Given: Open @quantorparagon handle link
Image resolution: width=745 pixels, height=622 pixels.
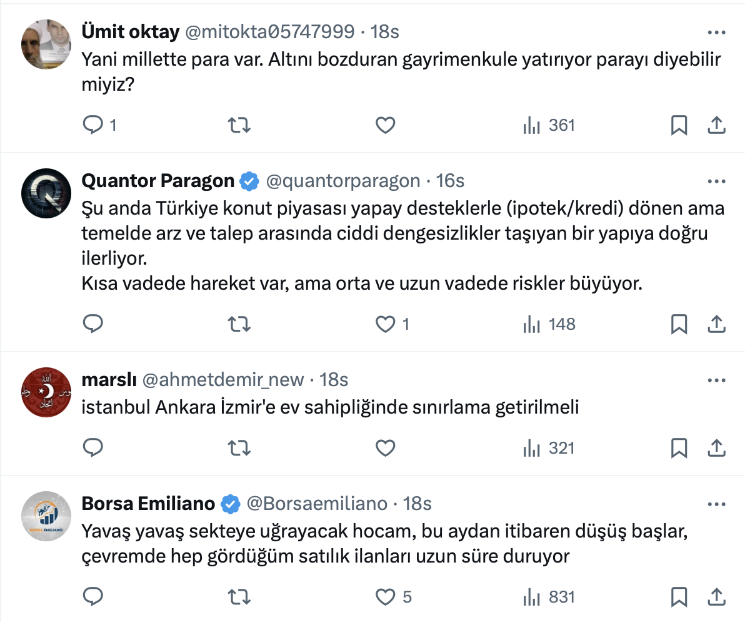Looking at the screenshot, I should coord(343,181).
